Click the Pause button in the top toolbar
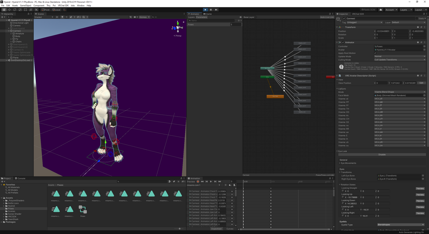Viewport: 429px width, 234px height. [x=211, y=9]
